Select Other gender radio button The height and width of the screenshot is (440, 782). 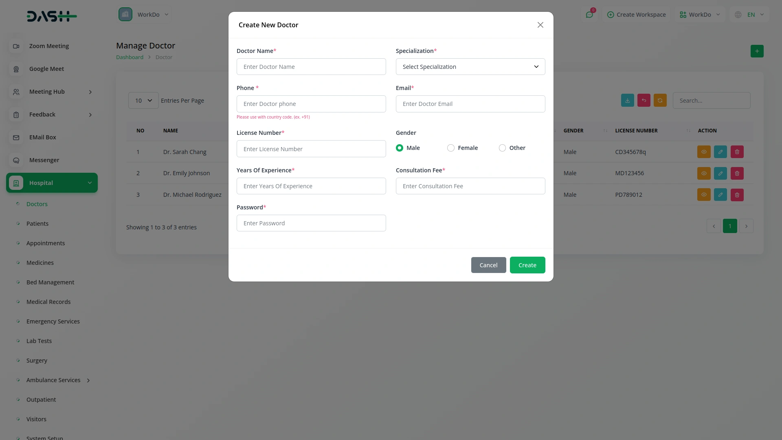tap(502, 148)
